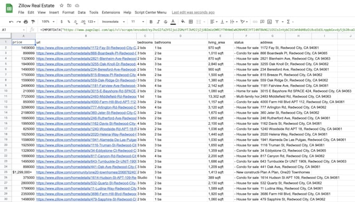Open the text color picker
This screenshot has width=355, height=202.
click(x=173, y=22)
